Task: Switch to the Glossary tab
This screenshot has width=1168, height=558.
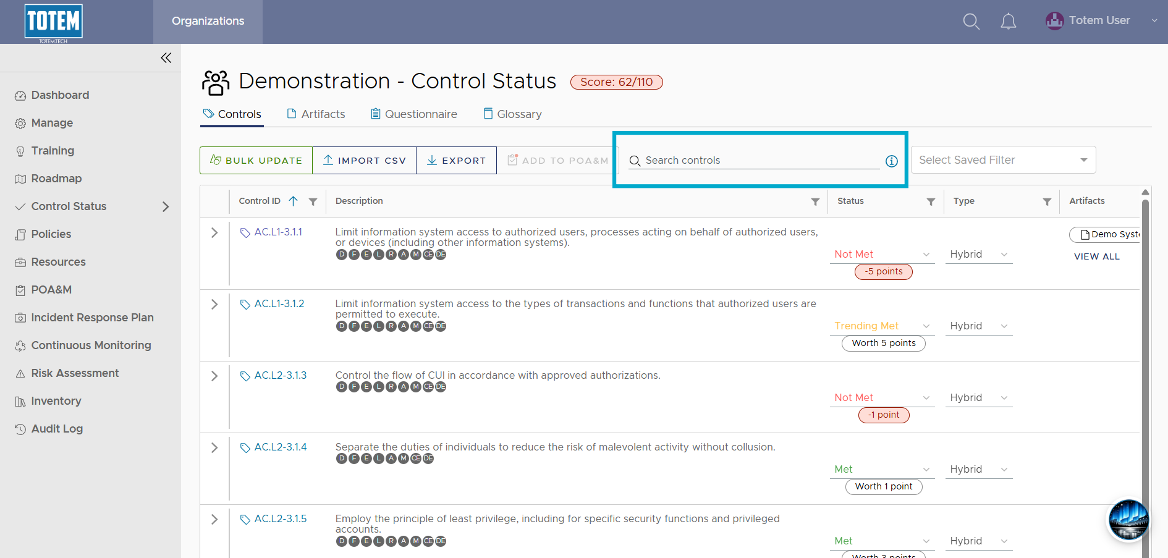Action: 512,114
